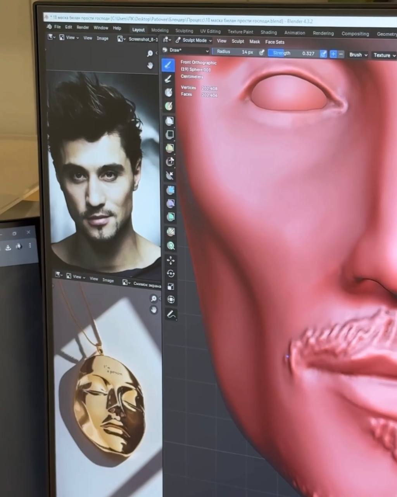This screenshot has height=497, width=397.
Task: Click the zoom magnifier in portrait image editor
Action: tap(150, 54)
